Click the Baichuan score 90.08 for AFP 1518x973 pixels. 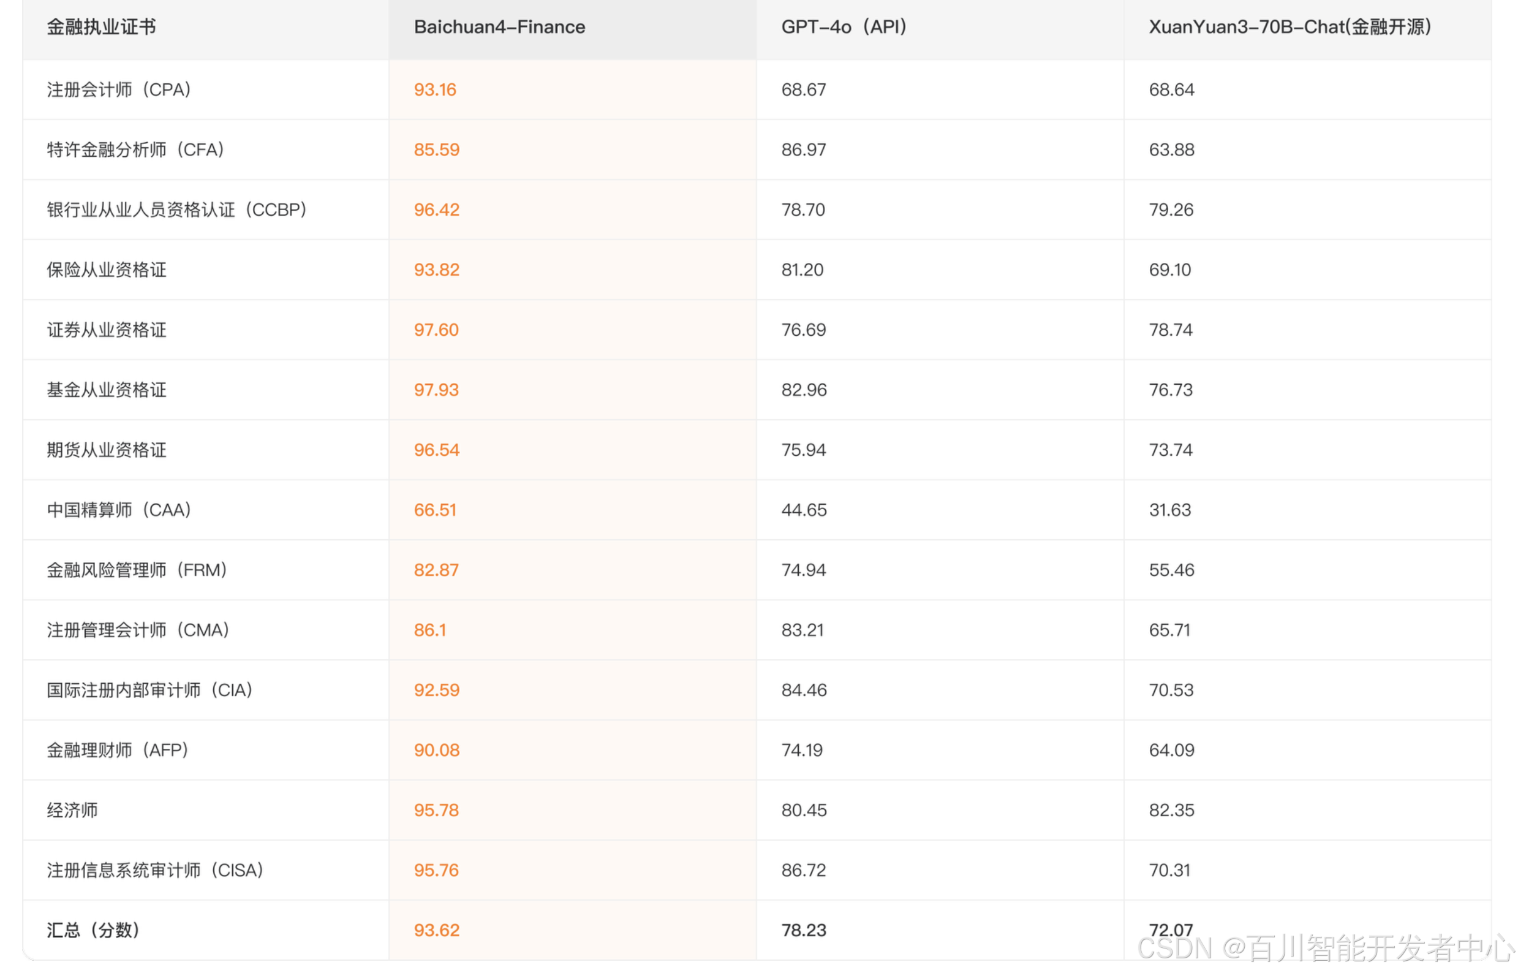[437, 750]
